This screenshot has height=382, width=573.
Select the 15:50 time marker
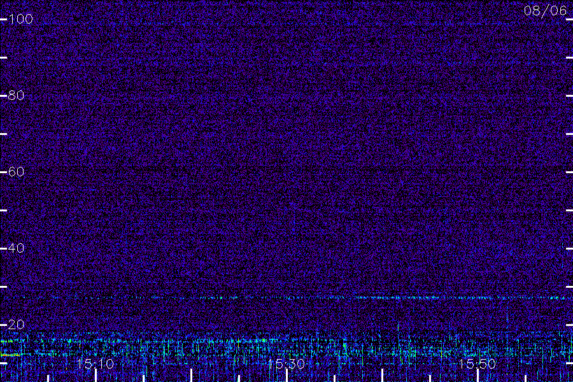click(x=478, y=364)
